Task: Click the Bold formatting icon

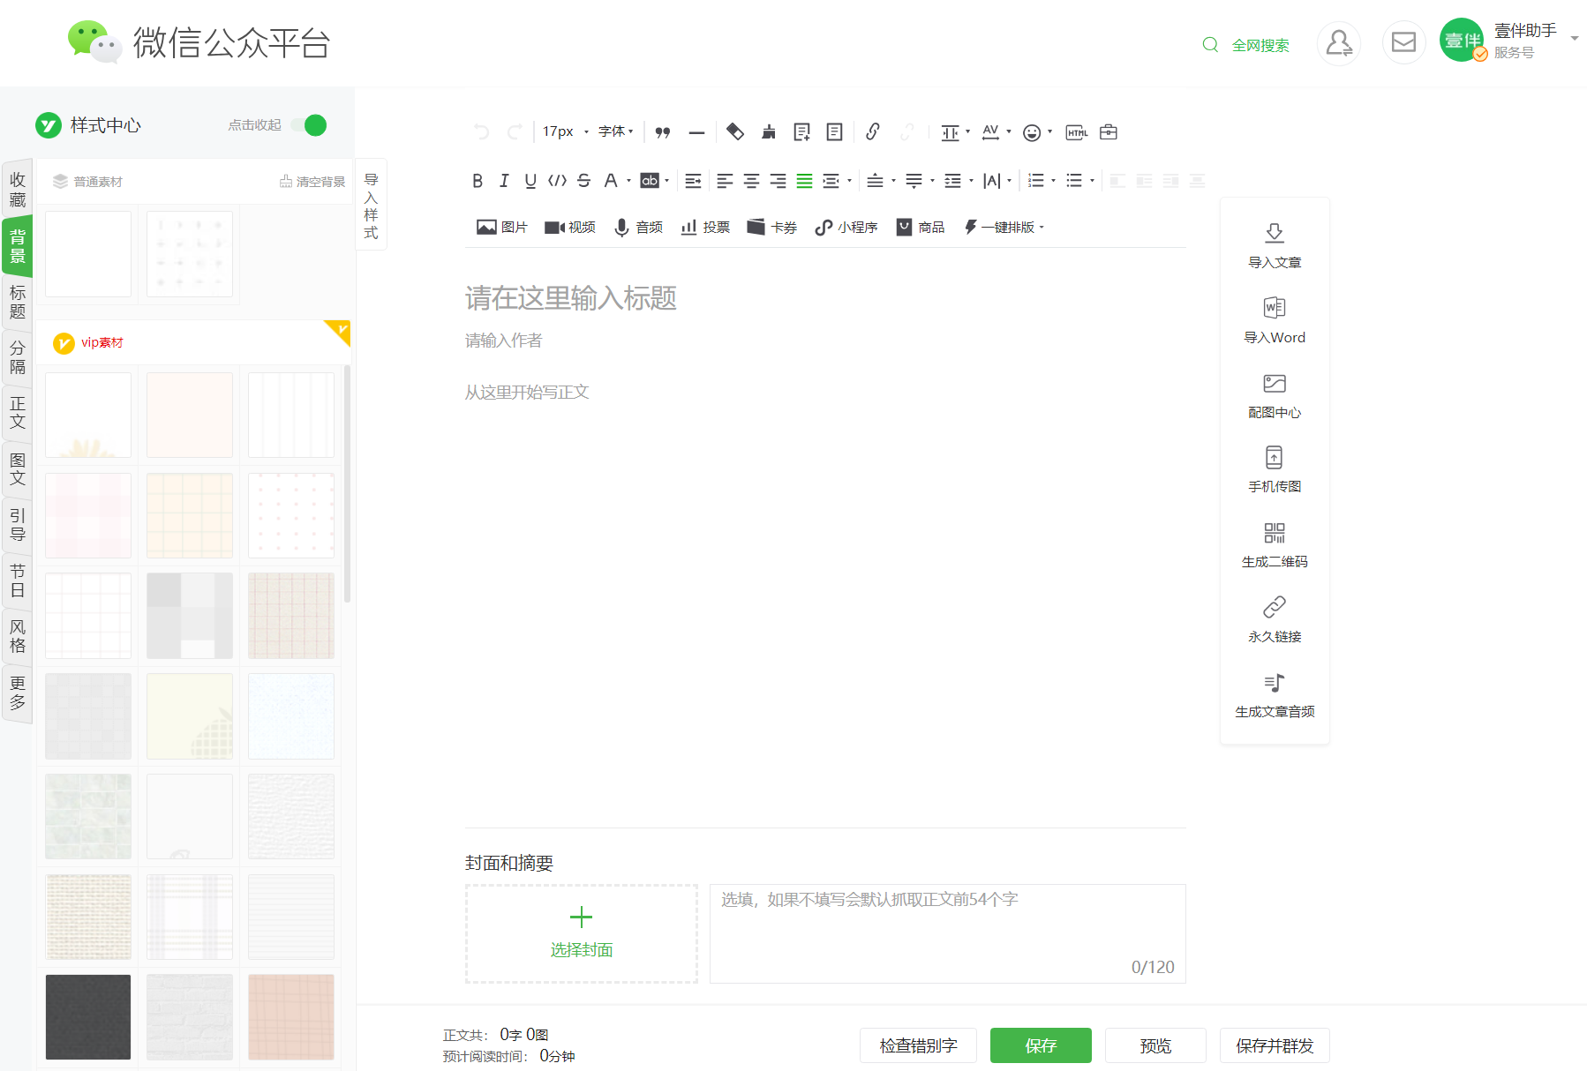Action: pyautogui.click(x=478, y=181)
